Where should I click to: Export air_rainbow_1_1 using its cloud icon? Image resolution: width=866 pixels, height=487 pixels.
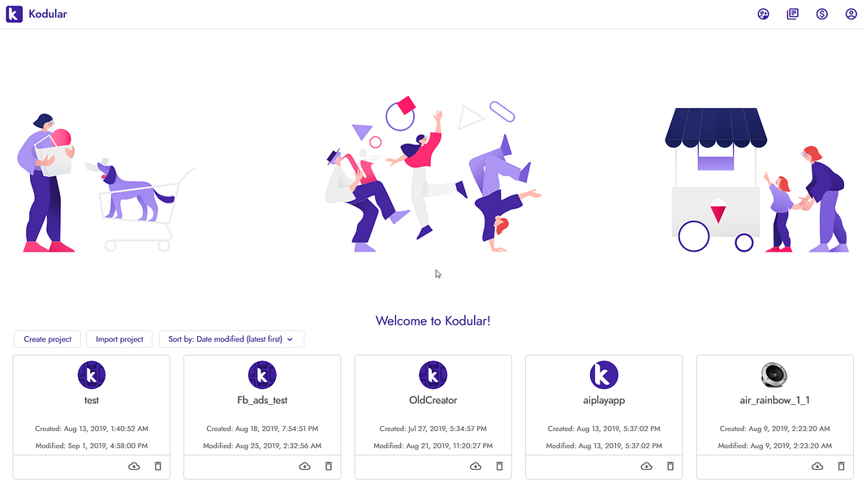[x=816, y=466]
